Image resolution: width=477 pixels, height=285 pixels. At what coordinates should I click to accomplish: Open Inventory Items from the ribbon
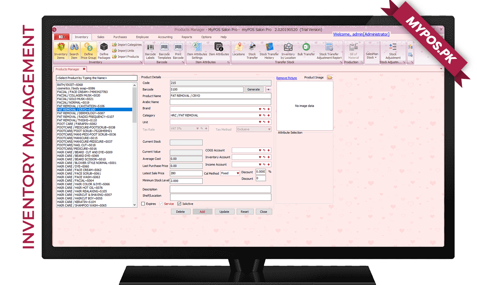click(x=61, y=51)
